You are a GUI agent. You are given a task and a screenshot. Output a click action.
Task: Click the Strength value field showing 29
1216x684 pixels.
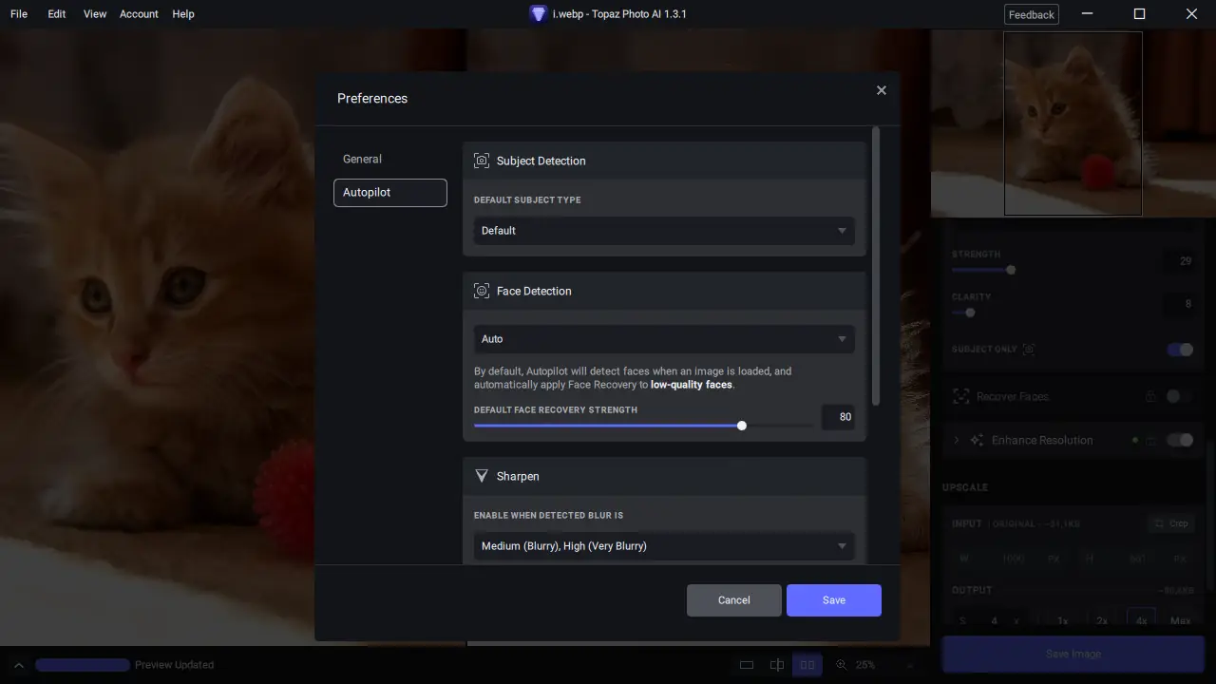tap(1179, 261)
